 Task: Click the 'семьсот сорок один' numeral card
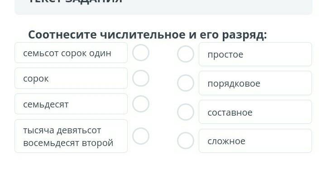71,53
